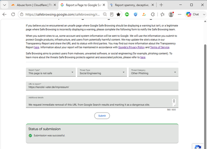Go back to previous page
The width and height of the screenshot is (207, 149).
5,14
